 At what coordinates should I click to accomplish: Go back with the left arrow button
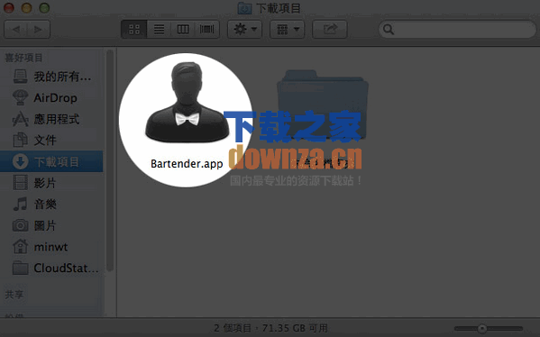[x=16, y=29]
